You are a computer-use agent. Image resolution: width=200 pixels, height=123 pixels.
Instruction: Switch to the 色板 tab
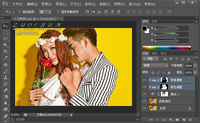click(154, 21)
